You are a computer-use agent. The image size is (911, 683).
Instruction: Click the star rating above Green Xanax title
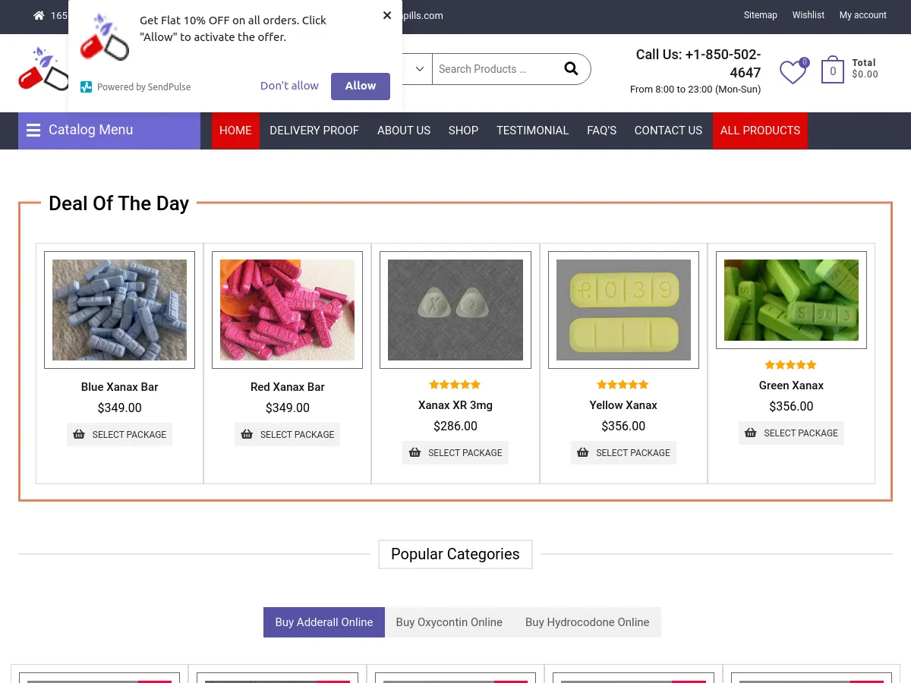coord(791,365)
